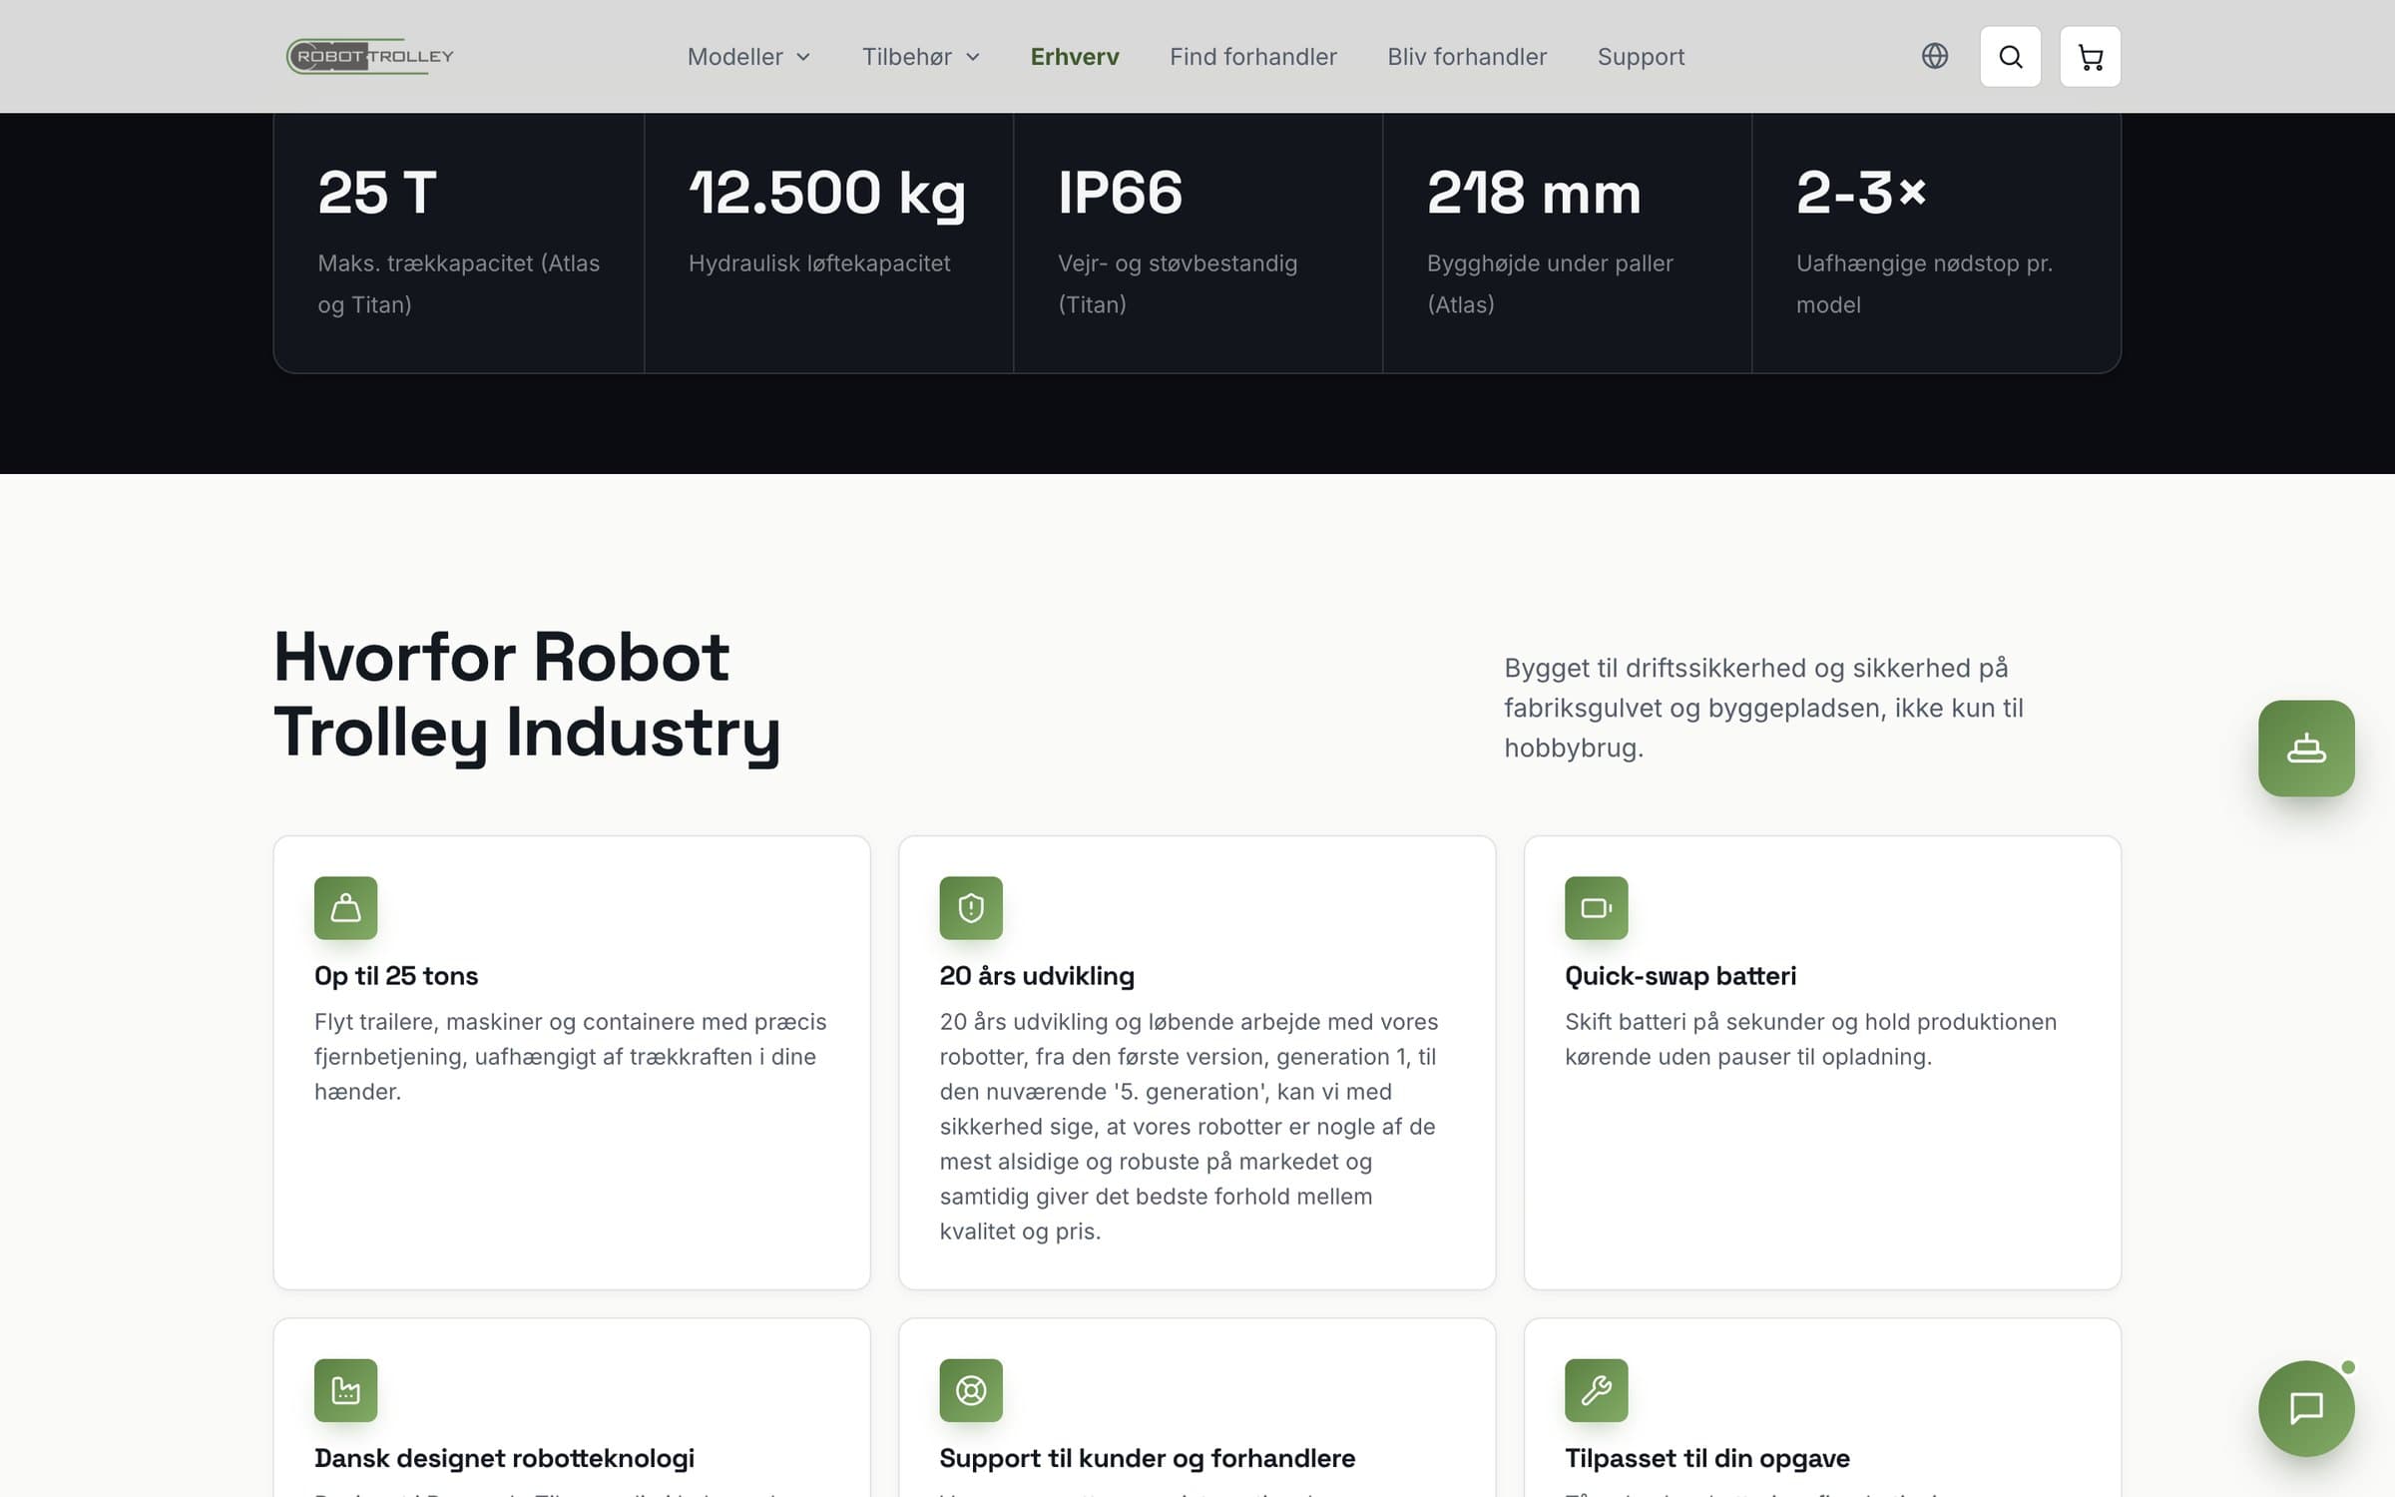2395x1497 pixels.
Task: Open the Find forhandler page
Action: tap(1253, 57)
